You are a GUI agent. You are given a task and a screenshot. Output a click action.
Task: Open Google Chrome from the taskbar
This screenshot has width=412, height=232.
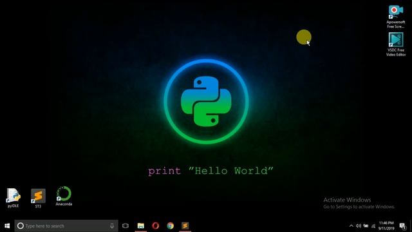pos(170,226)
